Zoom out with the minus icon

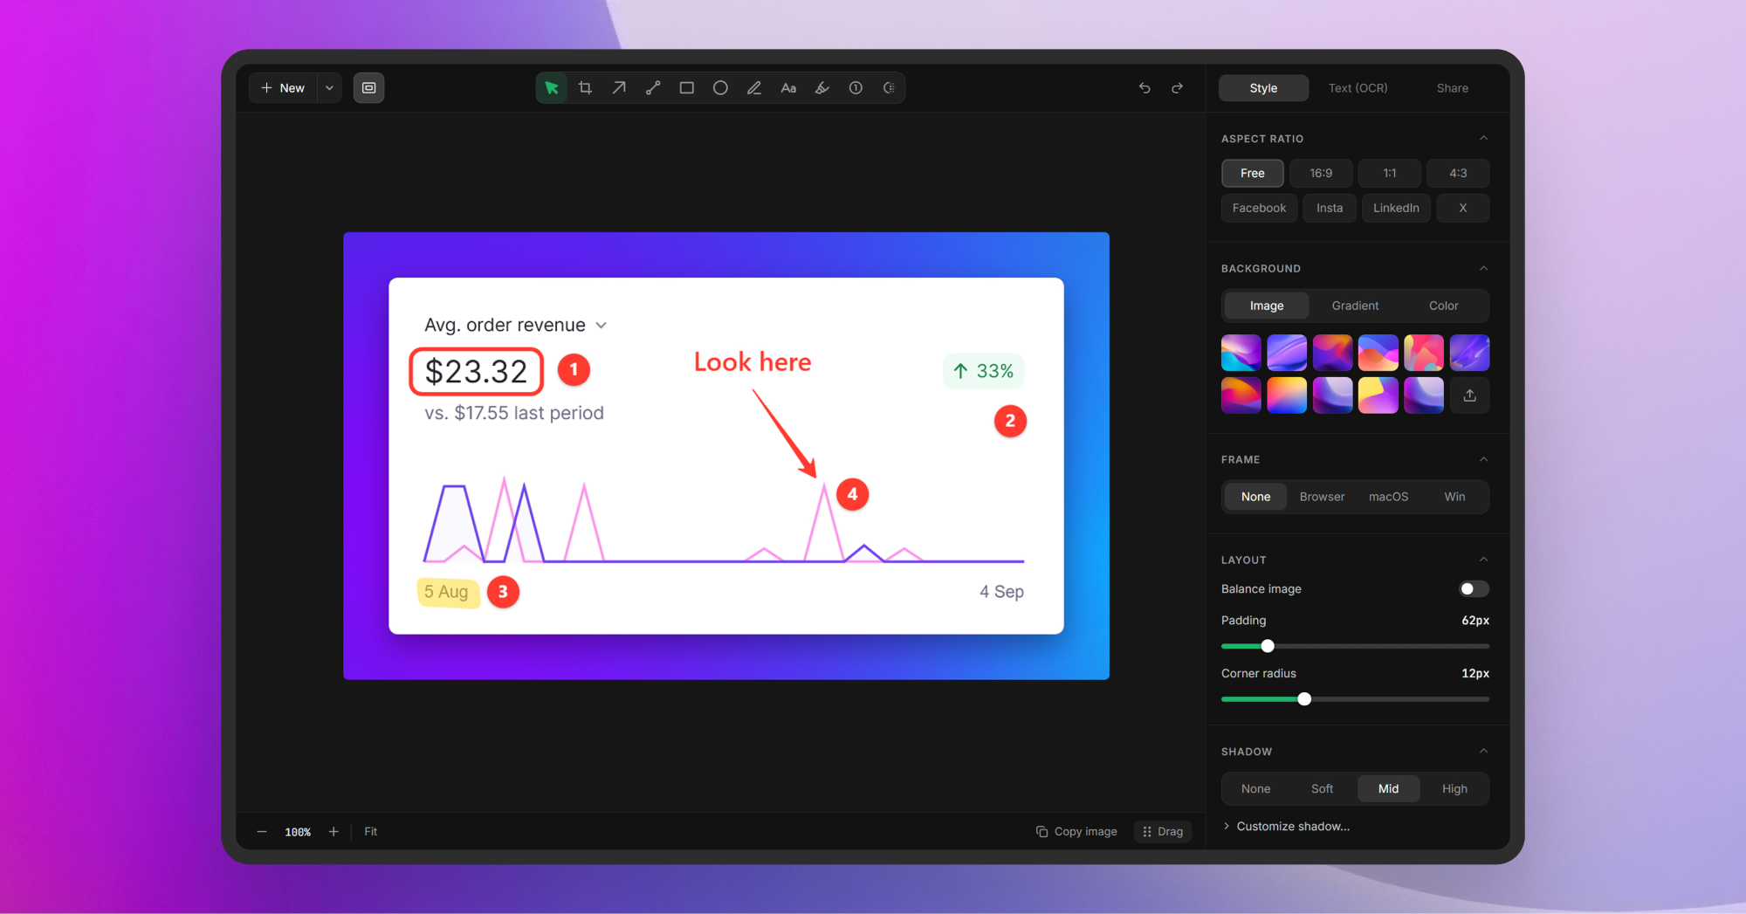click(x=262, y=832)
